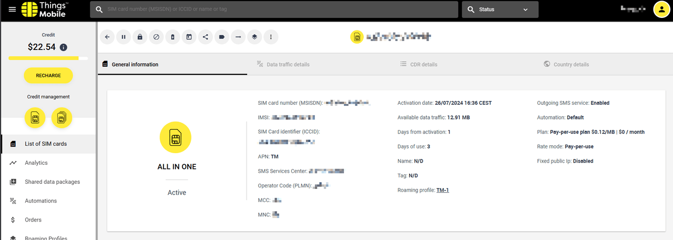Click the single SIM credit management icon
Screen dimensions: 673x240
coord(35,118)
